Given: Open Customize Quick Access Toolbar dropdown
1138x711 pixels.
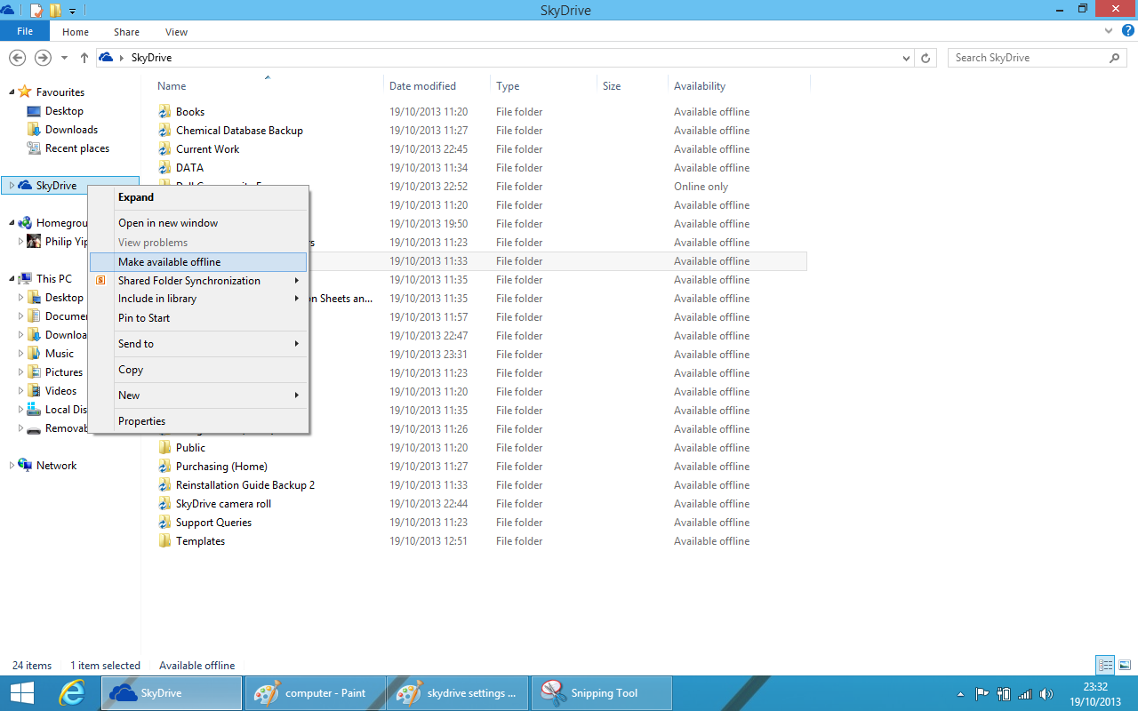Looking at the screenshot, I should pos(73,11).
